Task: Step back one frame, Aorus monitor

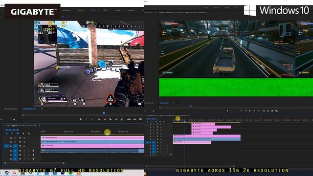Action: pyautogui.click(x=246, y=111)
